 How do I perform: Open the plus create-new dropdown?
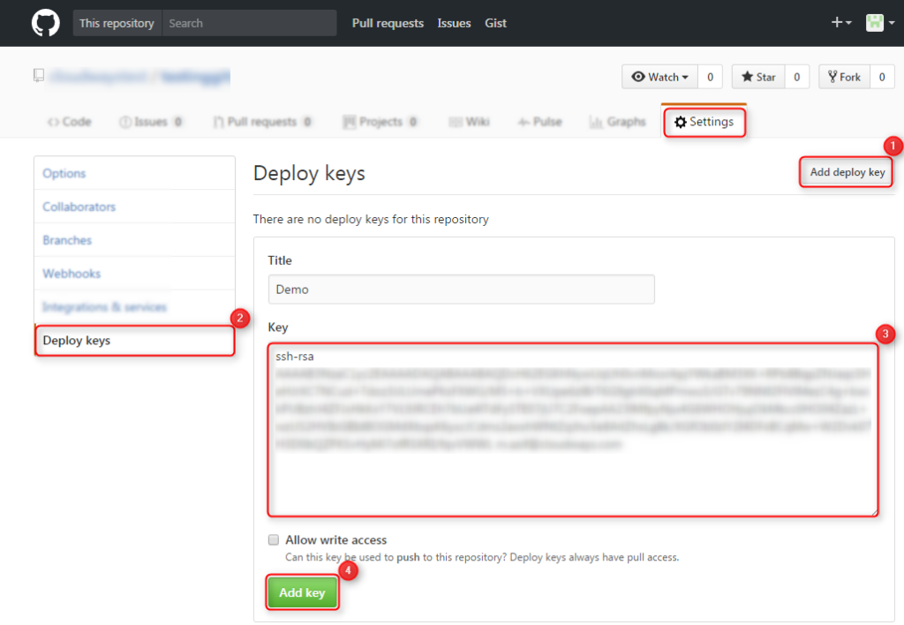pos(841,22)
